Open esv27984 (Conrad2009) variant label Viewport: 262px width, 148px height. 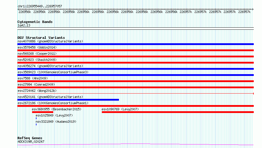[36, 84]
